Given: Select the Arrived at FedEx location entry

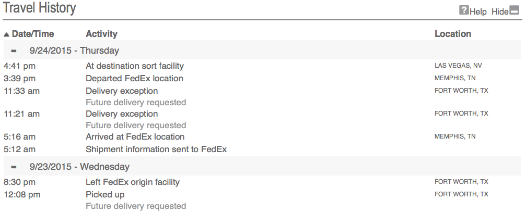Looking at the screenshot, I should pyautogui.click(x=135, y=137).
